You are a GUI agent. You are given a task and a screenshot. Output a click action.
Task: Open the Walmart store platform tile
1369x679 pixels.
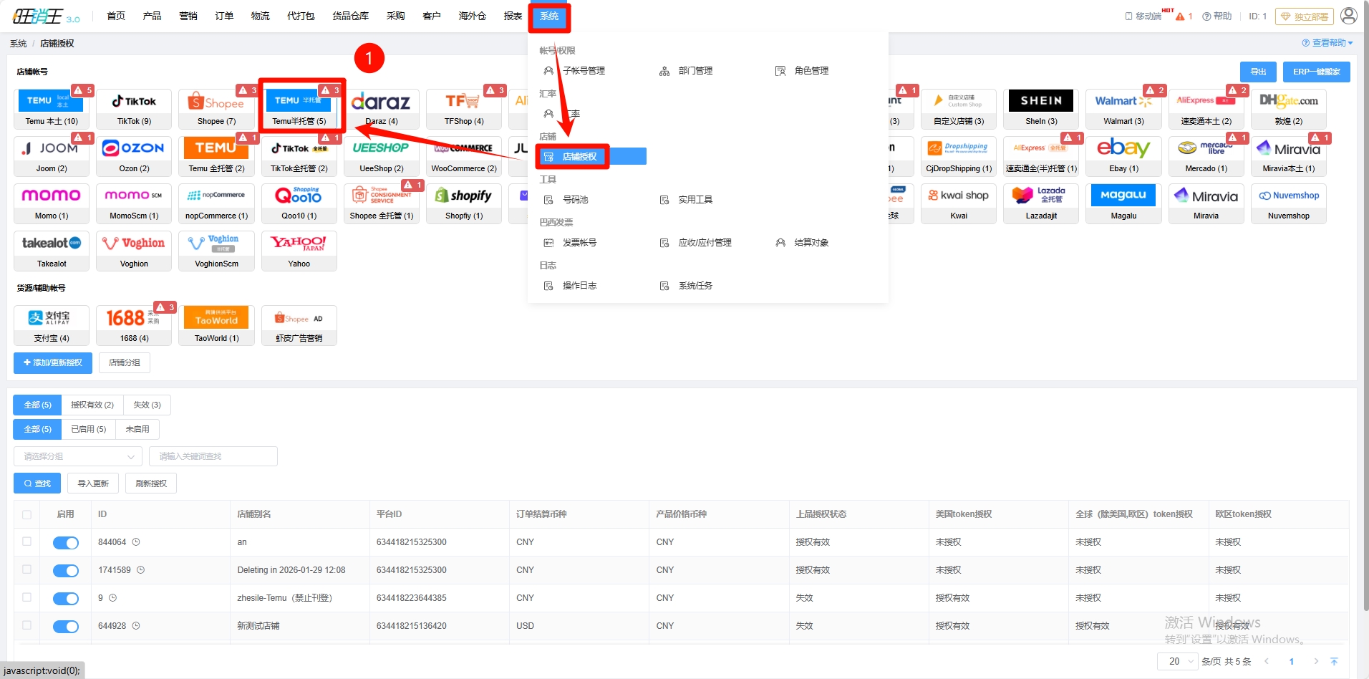coord(1123,108)
